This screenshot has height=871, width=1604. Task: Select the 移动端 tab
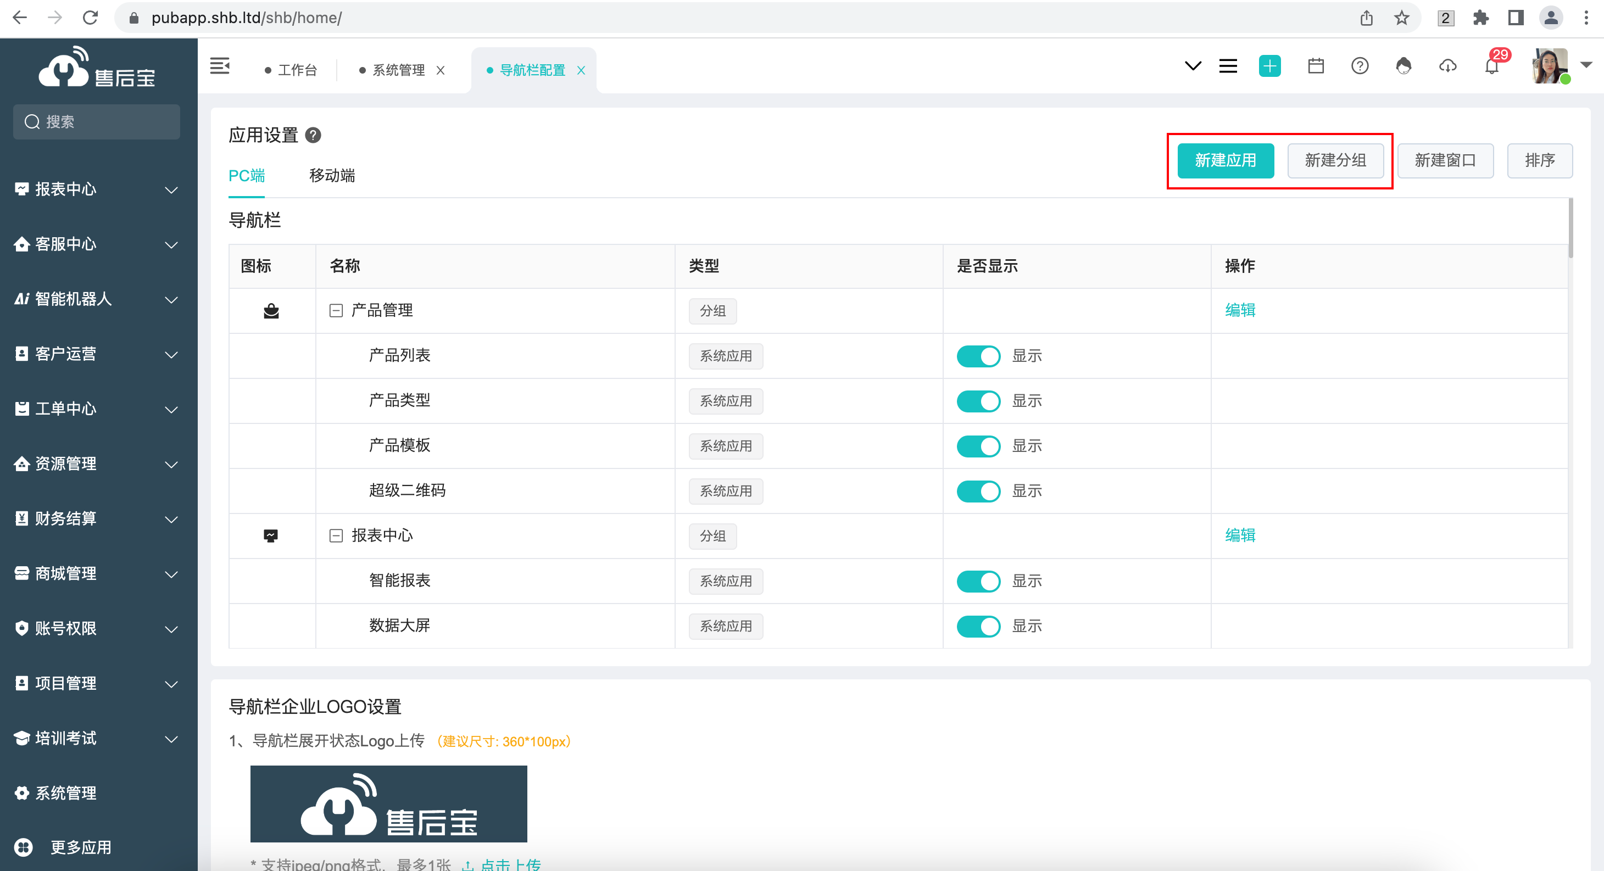click(332, 176)
